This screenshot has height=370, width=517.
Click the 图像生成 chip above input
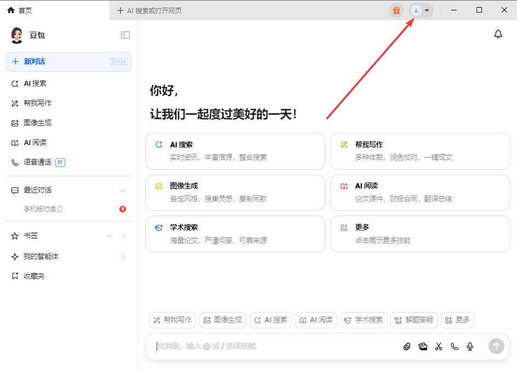point(223,320)
